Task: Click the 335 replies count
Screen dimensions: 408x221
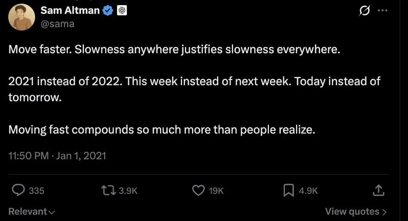Action: coord(37,191)
